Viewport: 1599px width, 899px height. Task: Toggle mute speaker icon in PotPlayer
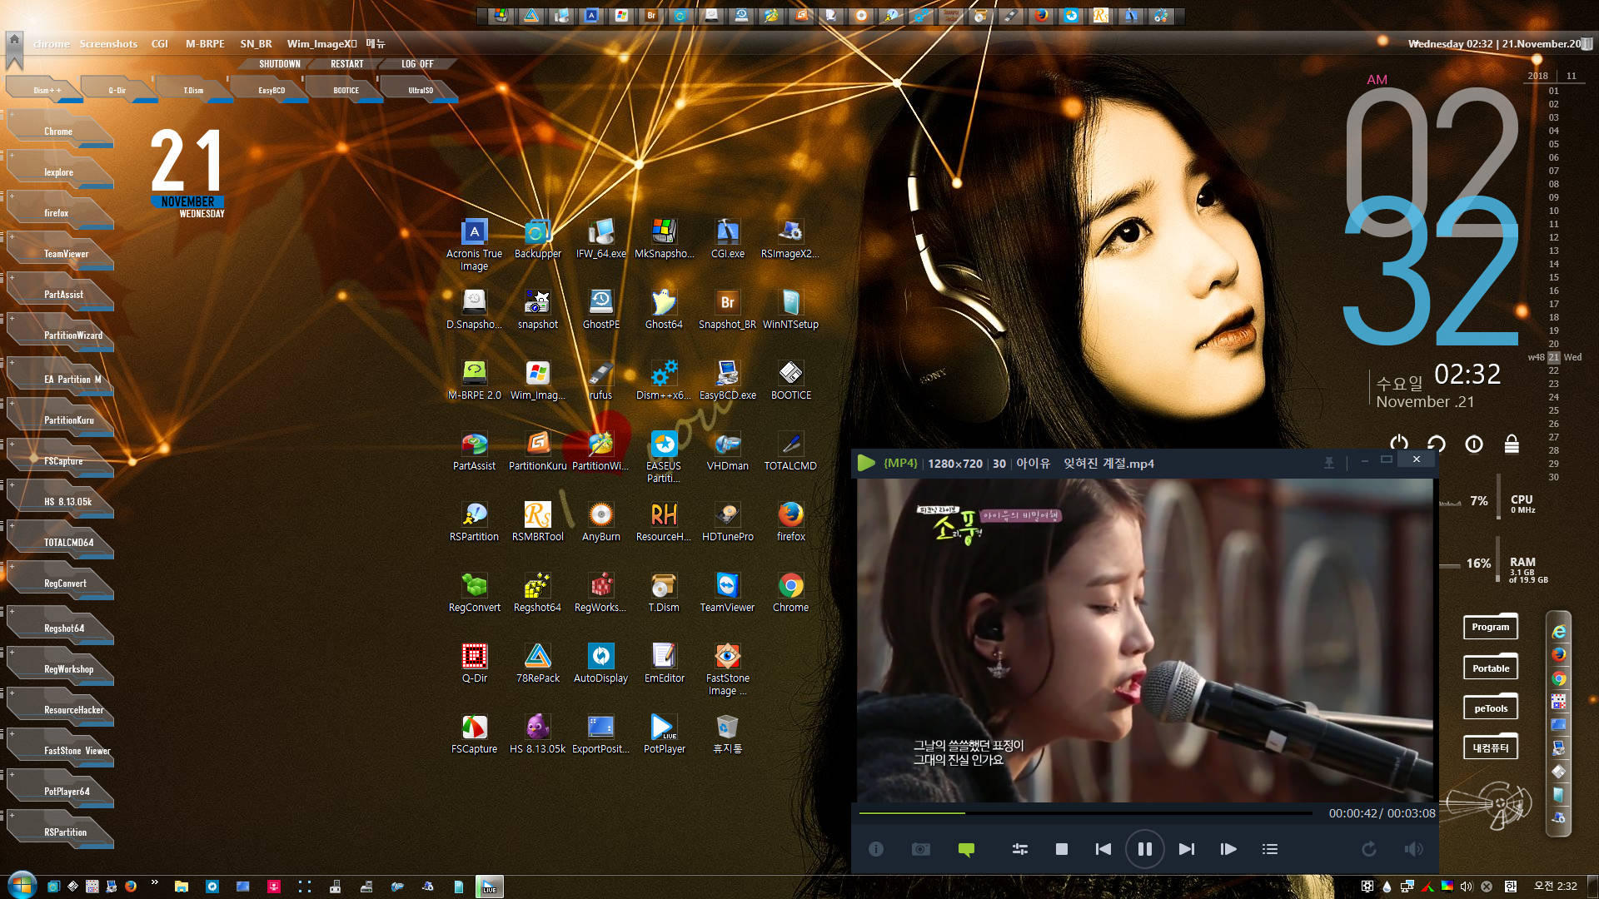click(1413, 849)
